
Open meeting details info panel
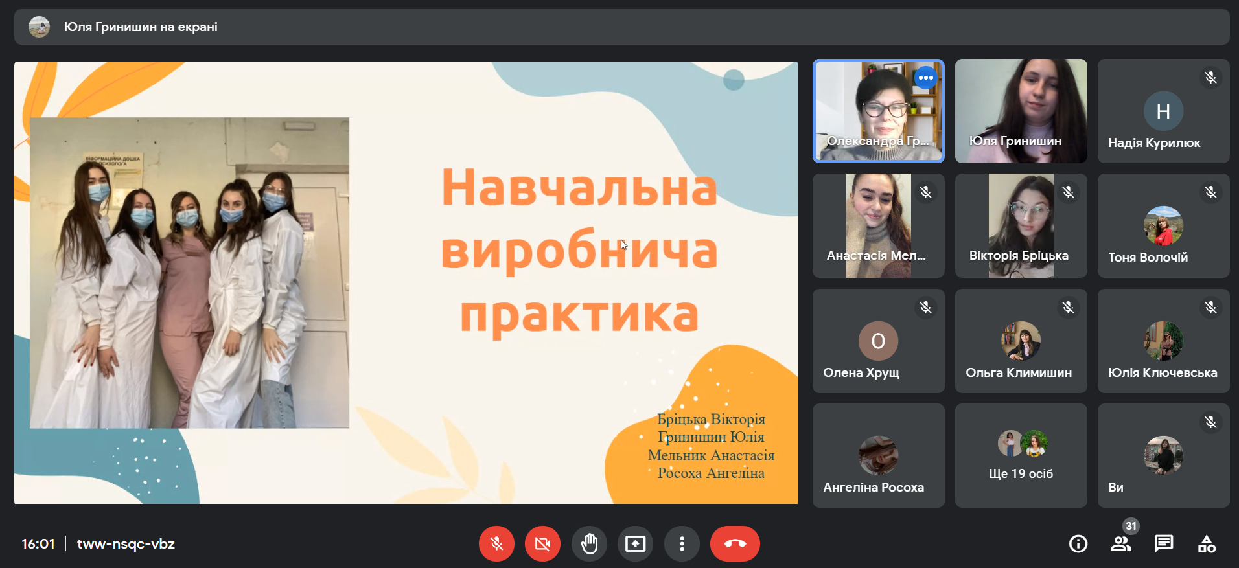coord(1078,544)
